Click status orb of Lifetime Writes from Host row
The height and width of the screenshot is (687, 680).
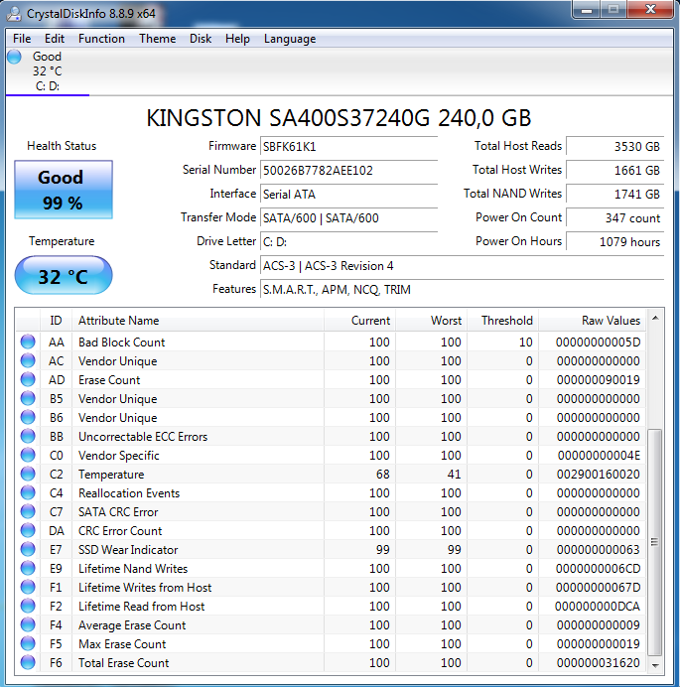pyautogui.click(x=28, y=587)
